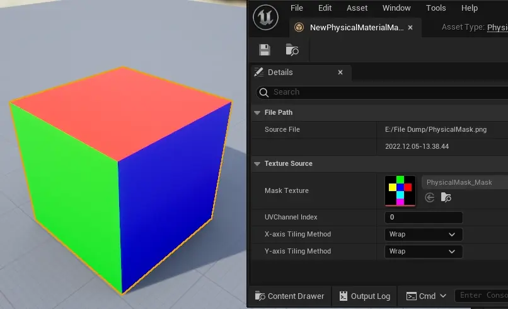Save the asset with the floppy disk icon
This screenshot has height=309, width=508.
pyautogui.click(x=265, y=50)
